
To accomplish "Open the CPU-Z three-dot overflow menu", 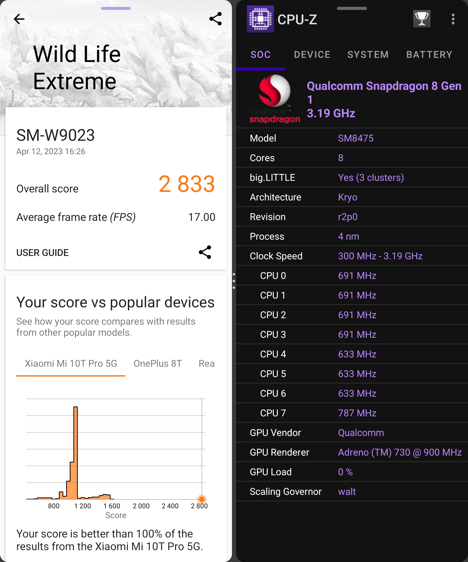I will 453,19.
